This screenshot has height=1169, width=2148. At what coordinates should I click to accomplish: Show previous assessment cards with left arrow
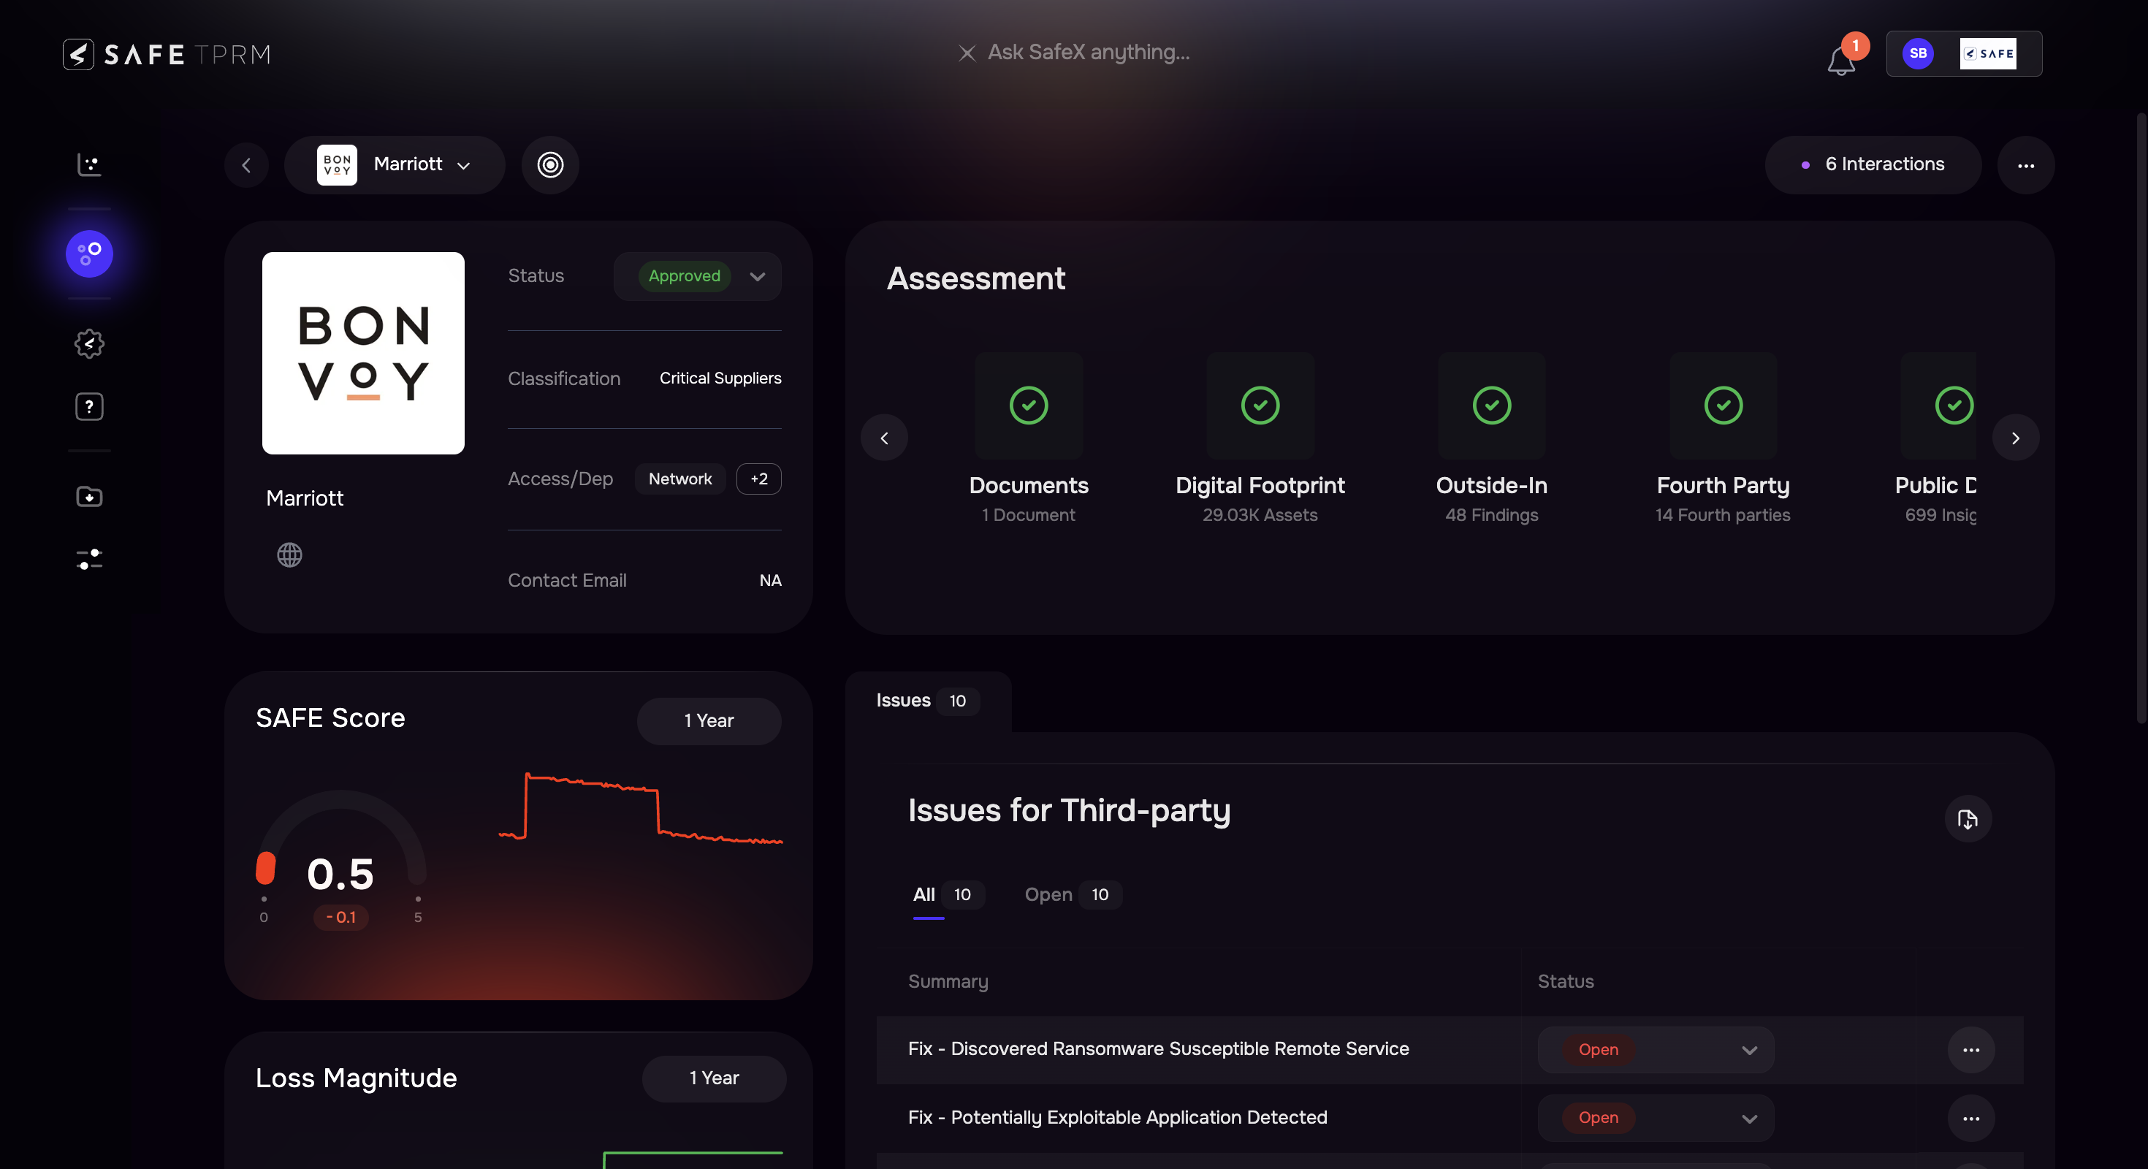(884, 438)
